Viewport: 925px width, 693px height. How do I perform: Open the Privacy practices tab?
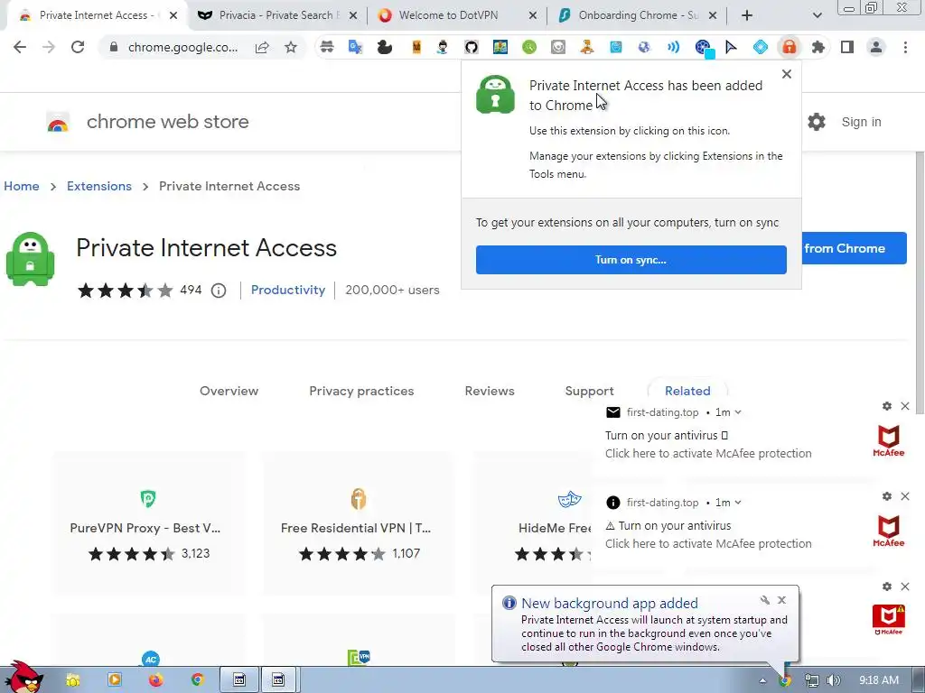(361, 391)
